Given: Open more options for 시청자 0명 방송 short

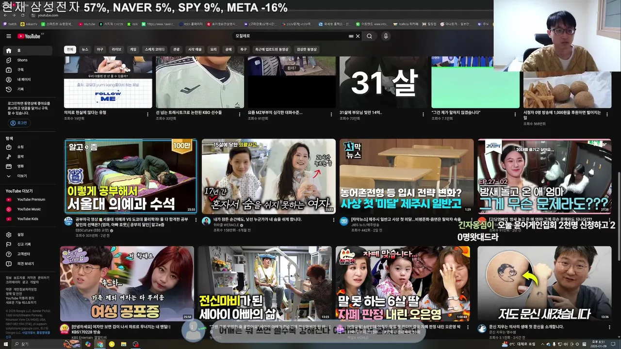Looking at the screenshot, I should [607, 114].
